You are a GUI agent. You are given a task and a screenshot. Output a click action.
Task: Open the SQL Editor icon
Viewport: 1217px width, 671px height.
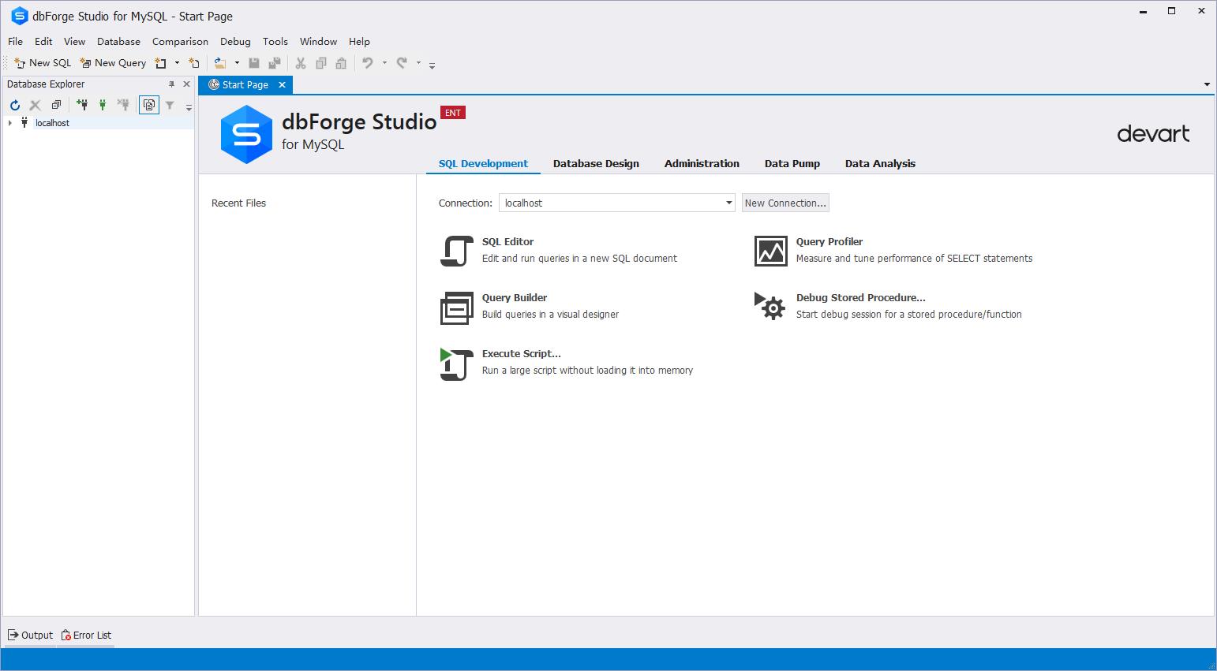pos(455,251)
